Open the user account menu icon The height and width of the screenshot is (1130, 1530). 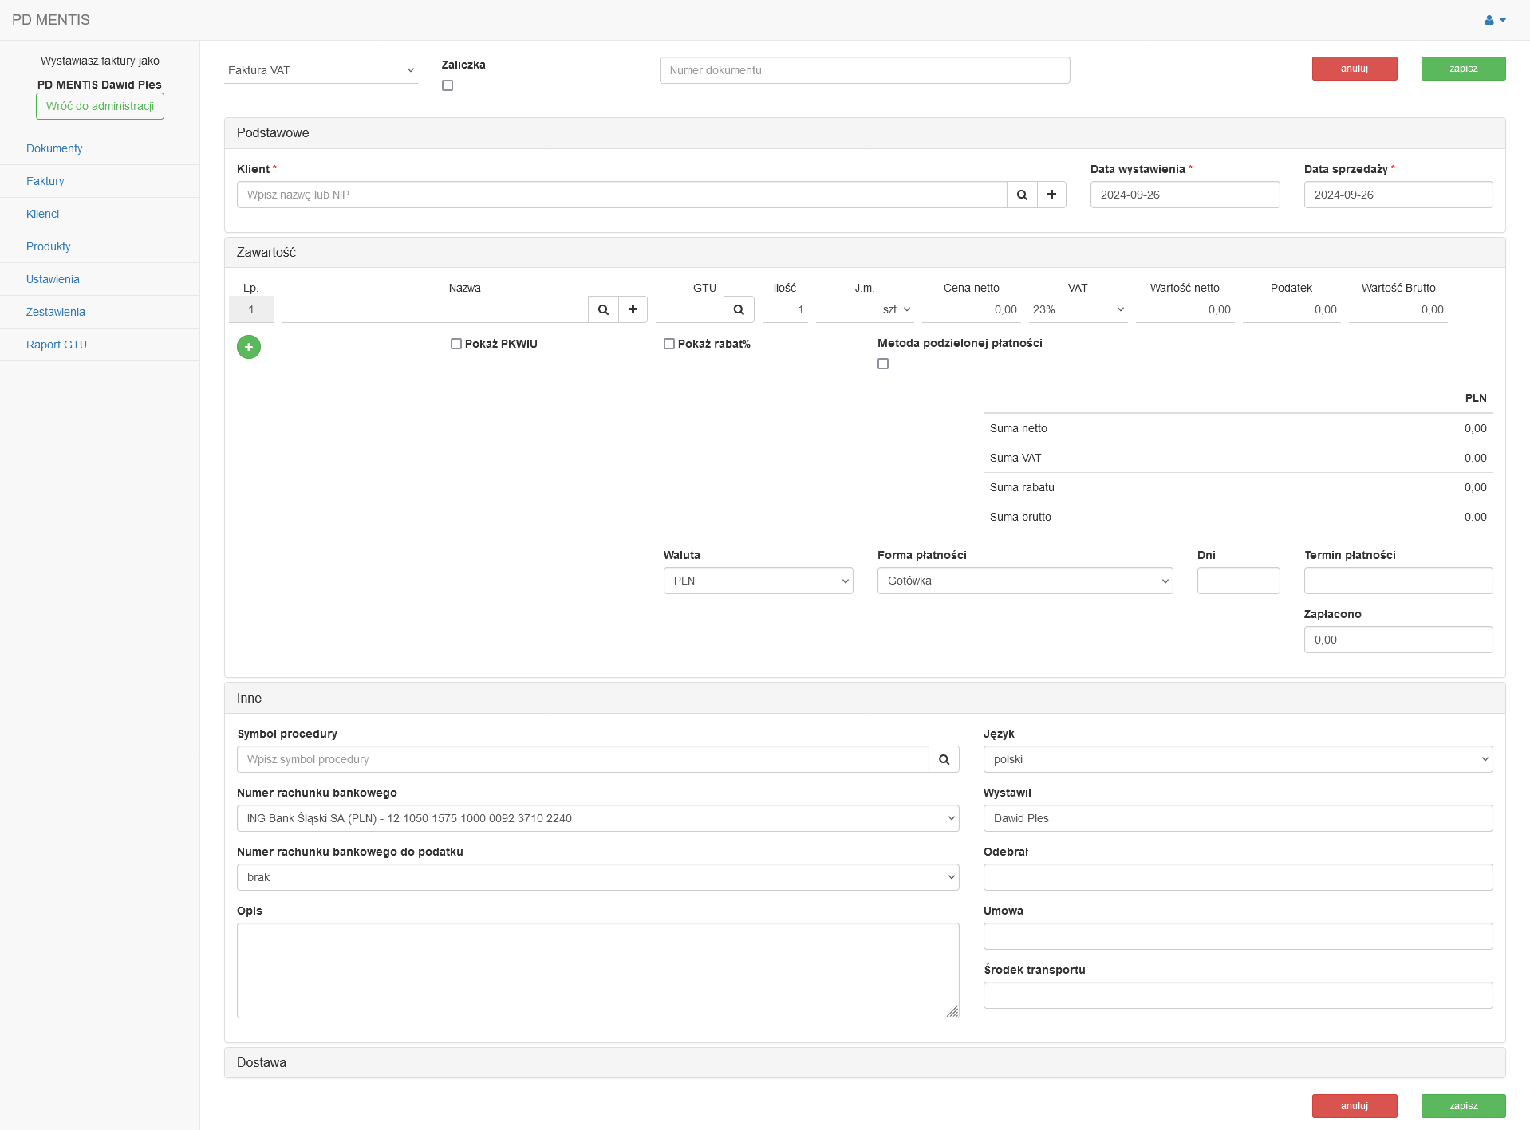pos(1495,20)
